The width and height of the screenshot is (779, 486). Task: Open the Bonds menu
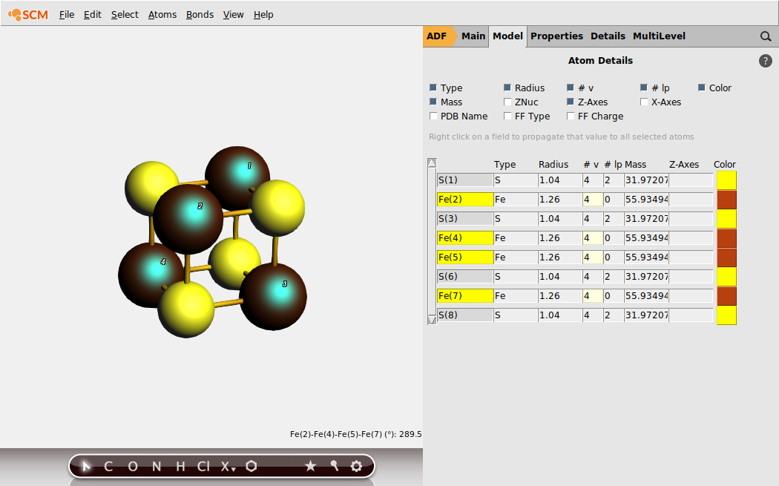pyautogui.click(x=200, y=14)
